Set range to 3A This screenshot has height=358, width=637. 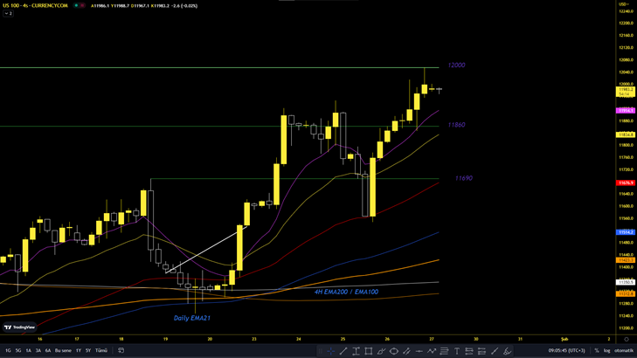coord(38,350)
